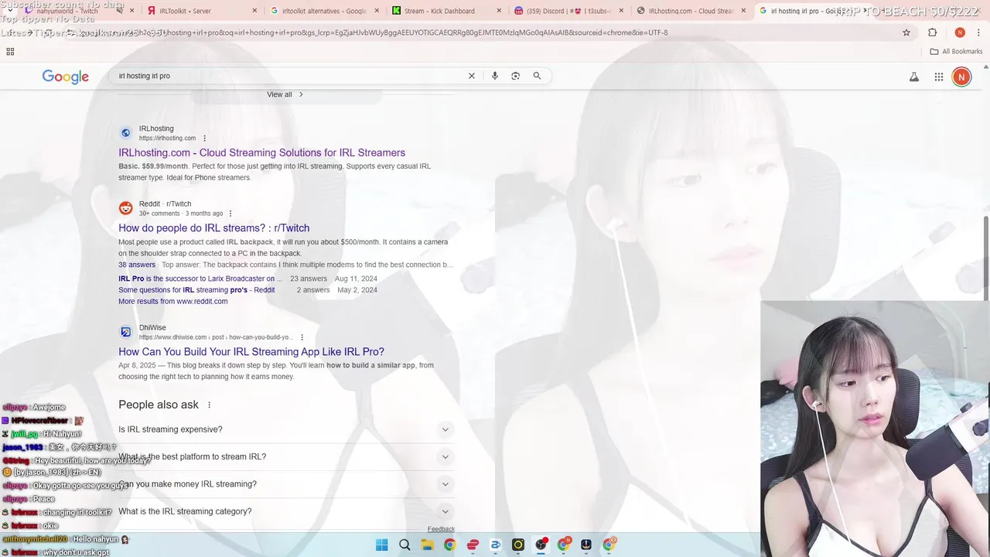This screenshot has width=990, height=557.
Task: Open "38 answers" Reddit link
Action: tap(137, 265)
